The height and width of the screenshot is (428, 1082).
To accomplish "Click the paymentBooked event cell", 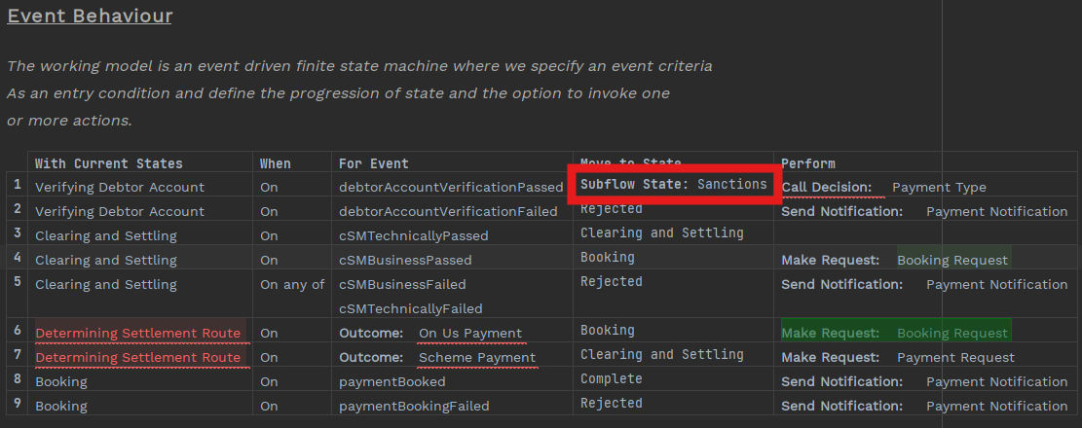I will 390,381.
